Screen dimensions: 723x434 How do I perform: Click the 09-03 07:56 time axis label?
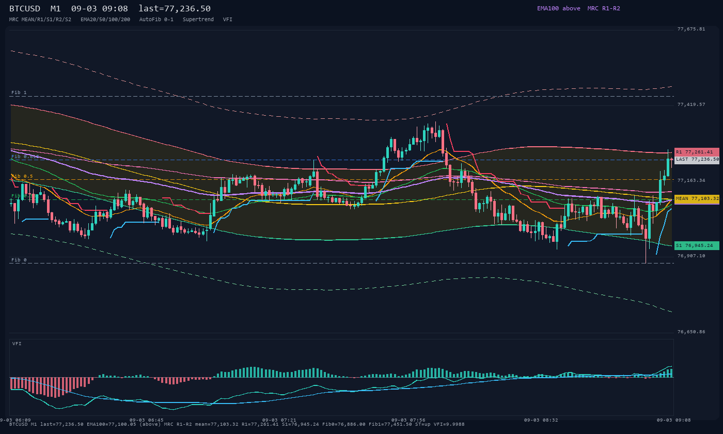(x=408, y=420)
